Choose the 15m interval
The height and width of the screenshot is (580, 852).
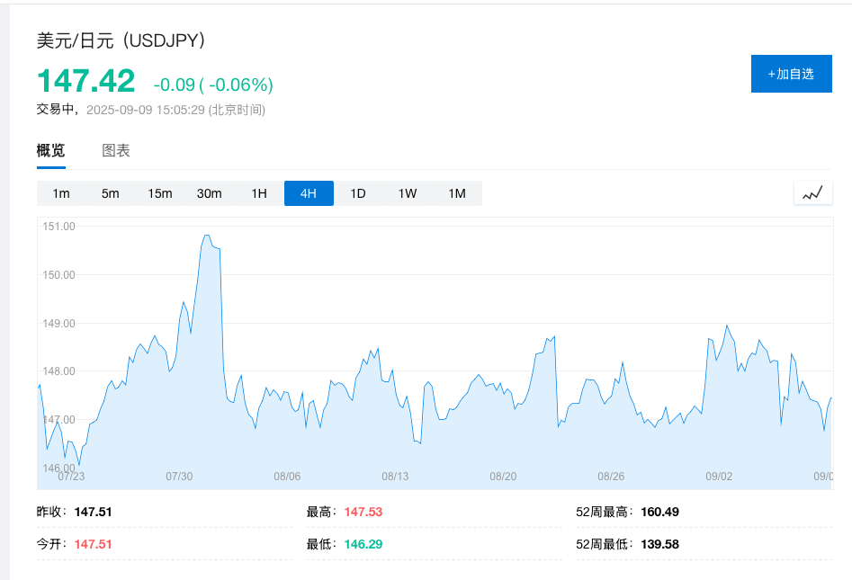160,193
